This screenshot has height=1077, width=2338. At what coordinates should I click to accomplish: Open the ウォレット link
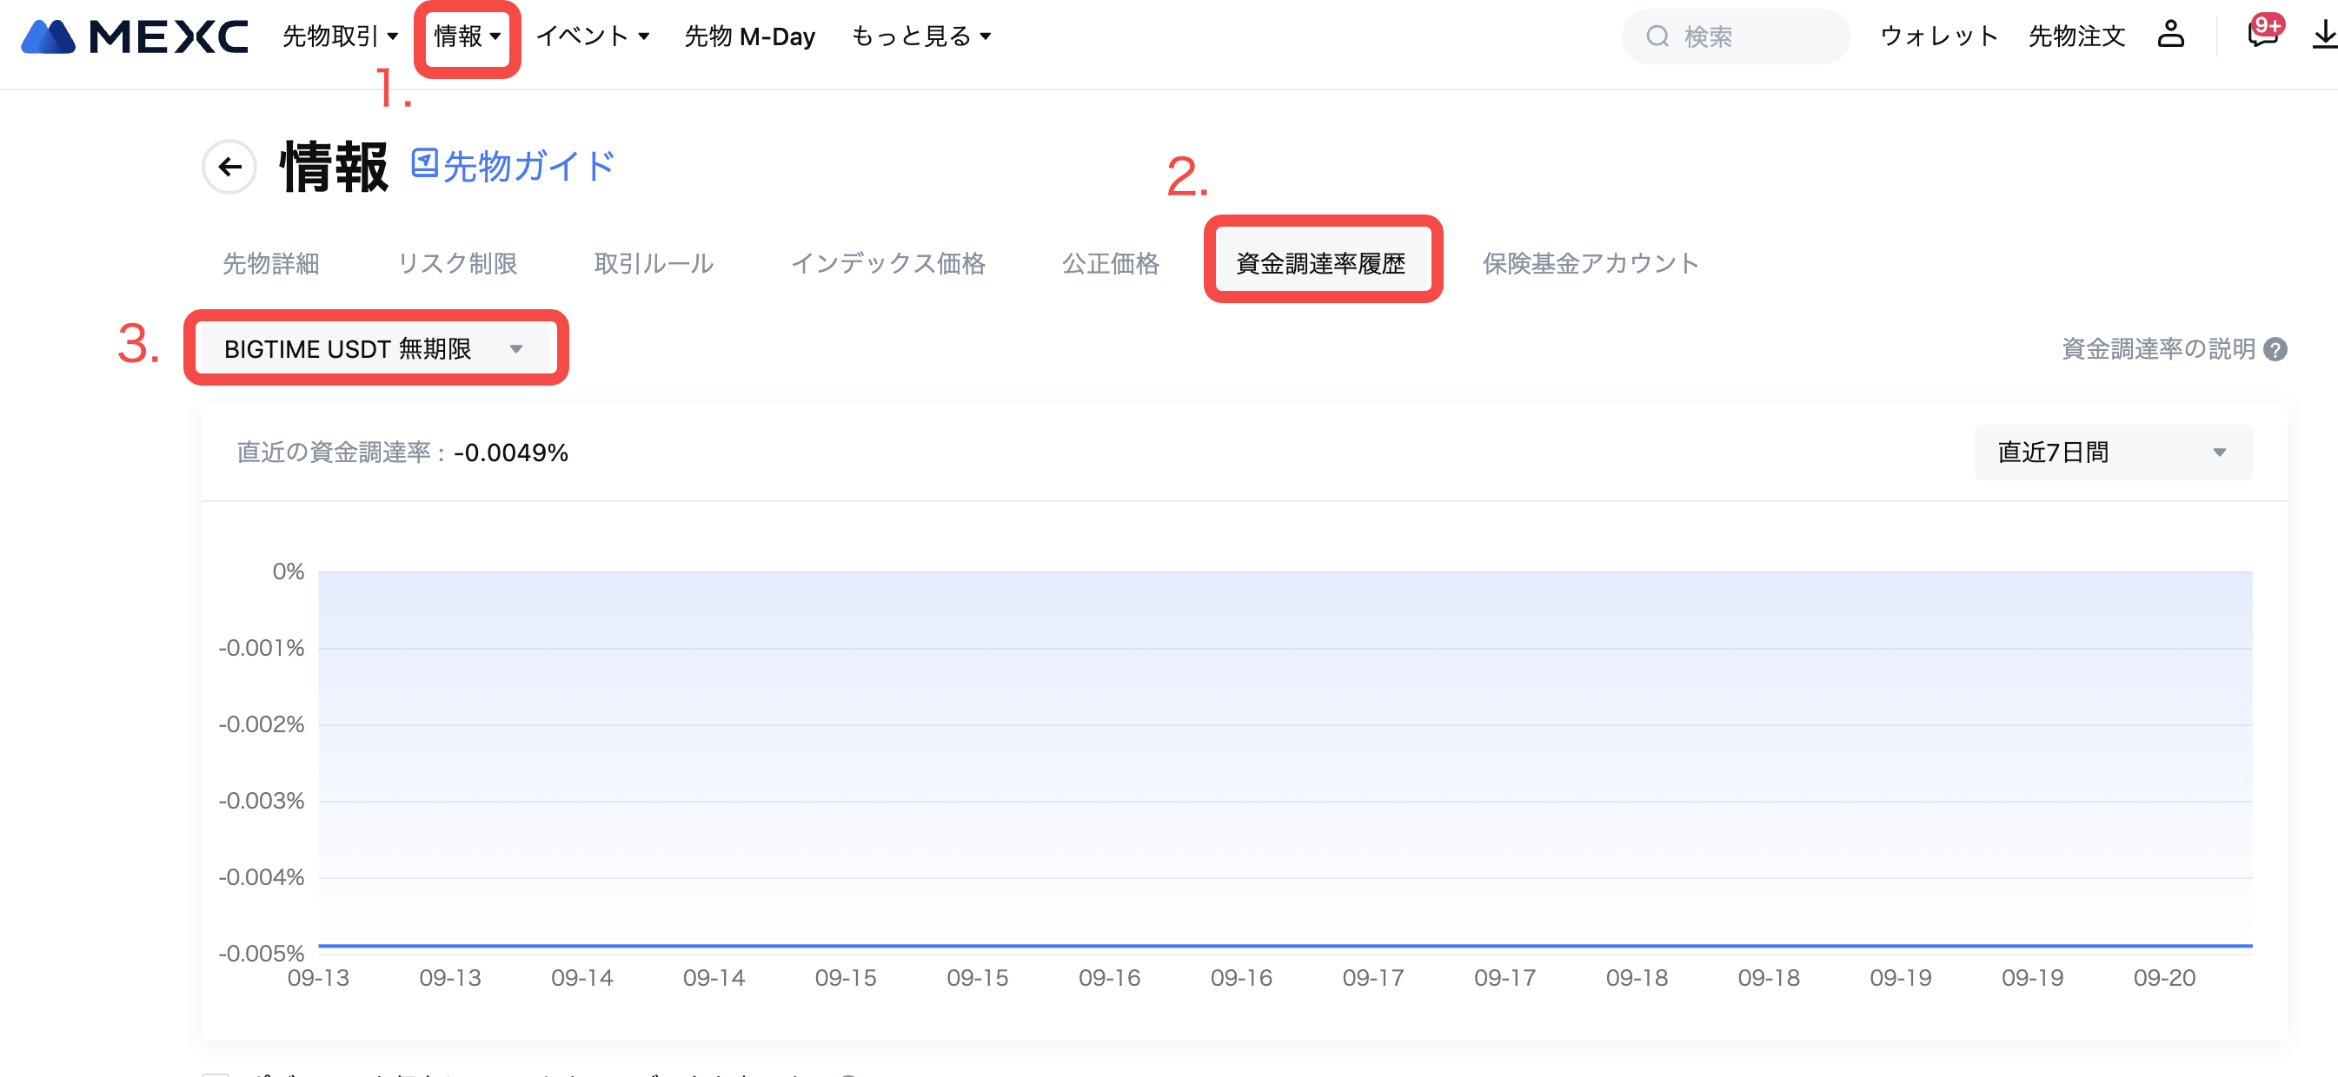(x=1939, y=36)
